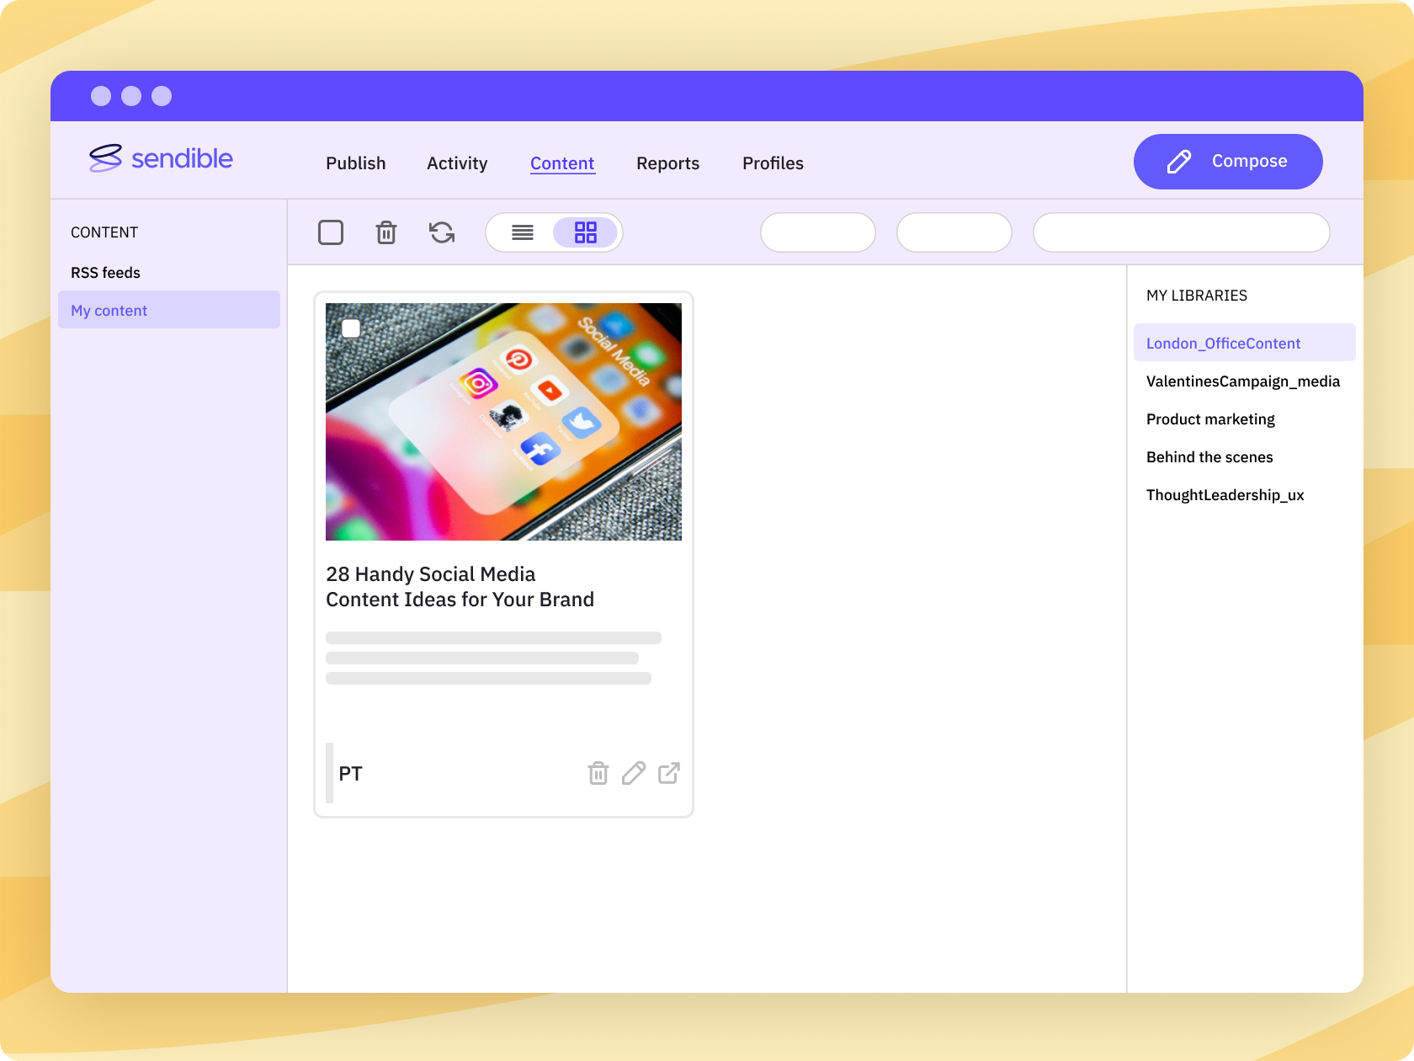Viewport: 1414px width, 1061px height.
Task: Open the ValentinesCampaign_media library
Action: click(x=1242, y=381)
